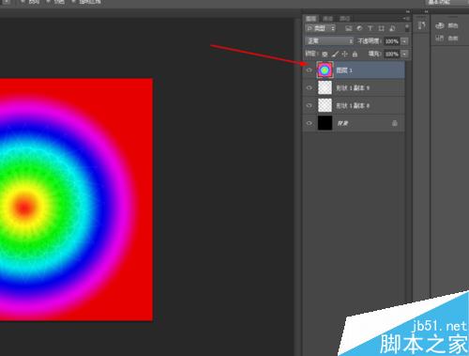The image size is (469, 356).
Task: Open the History panel icon in the dock
Action: [x=421, y=25]
